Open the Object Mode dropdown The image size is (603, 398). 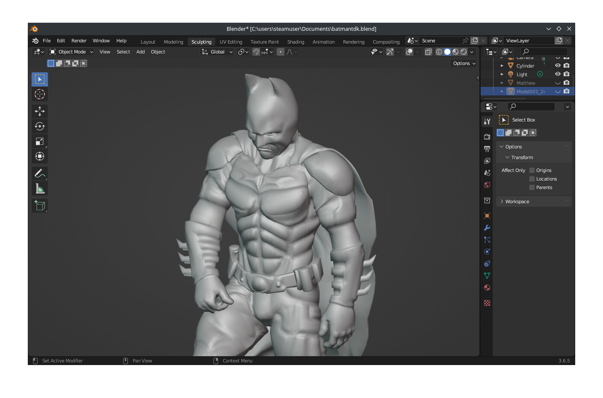(71, 52)
